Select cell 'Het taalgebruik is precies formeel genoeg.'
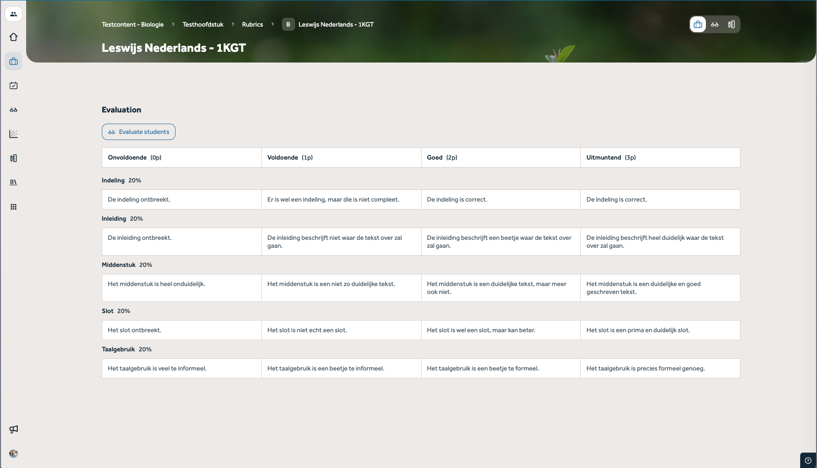817x468 pixels. (x=660, y=369)
